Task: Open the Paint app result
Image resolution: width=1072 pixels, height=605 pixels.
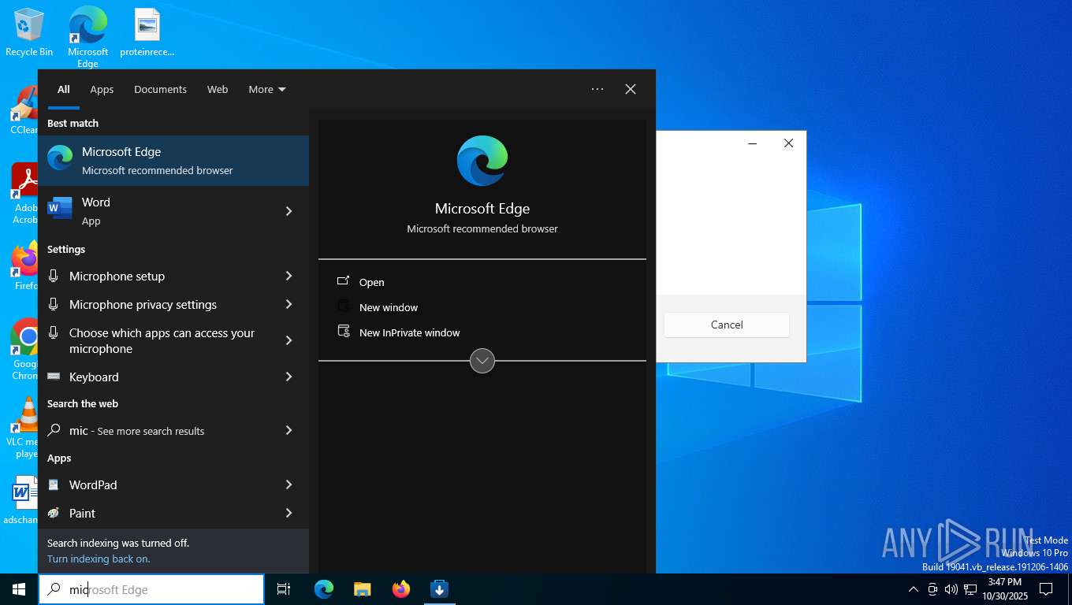Action: tap(154, 513)
